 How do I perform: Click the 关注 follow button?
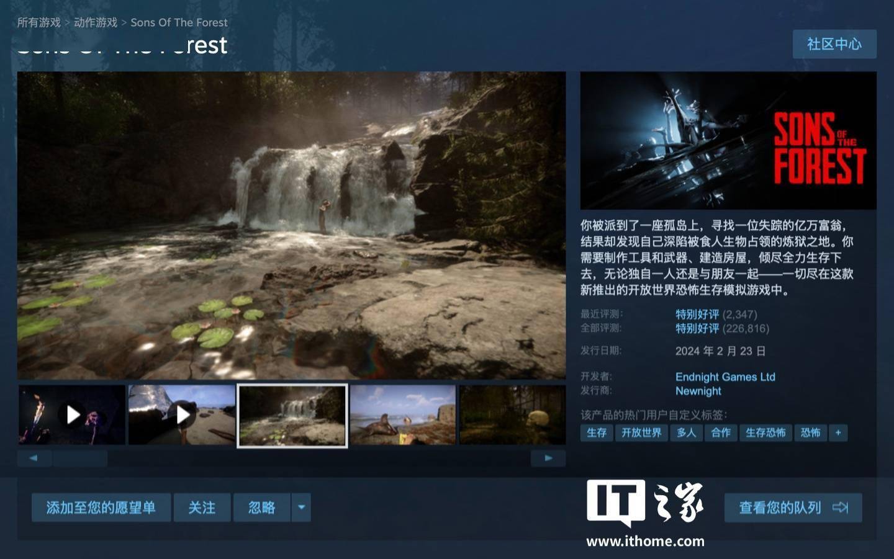point(202,508)
